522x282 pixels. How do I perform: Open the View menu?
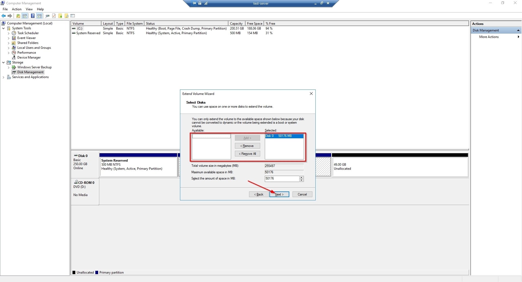coord(29,9)
